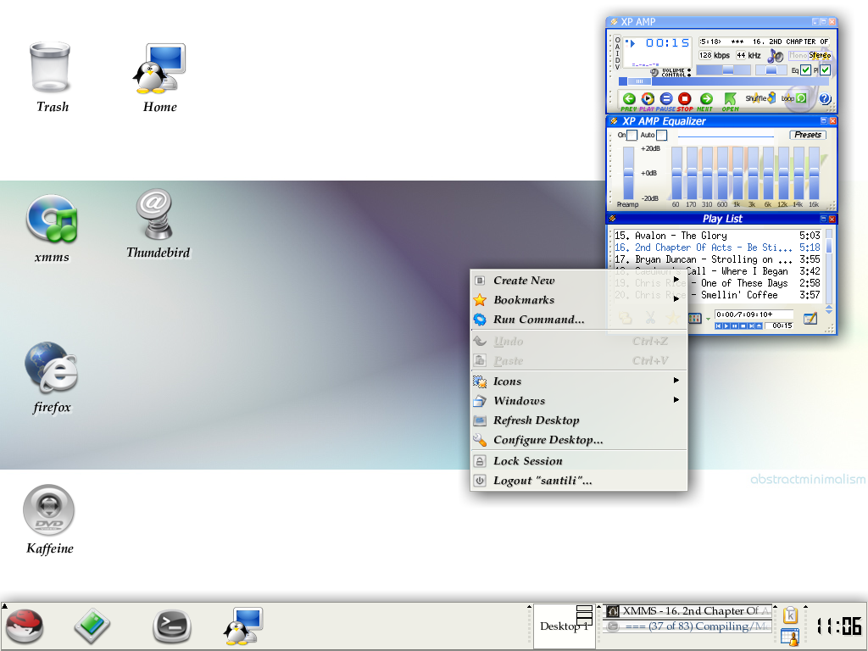Toggle Loop in XP AMP
Viewport: 868px width, 651px height.
coord(793,98)
